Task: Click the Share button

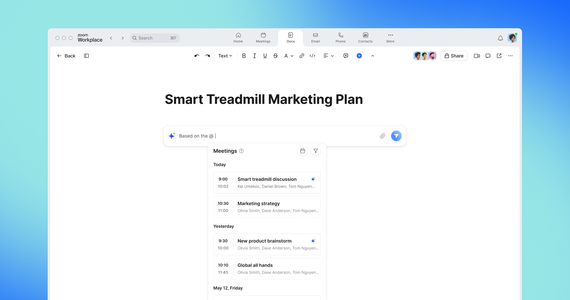Action: [x=454, y=55]
